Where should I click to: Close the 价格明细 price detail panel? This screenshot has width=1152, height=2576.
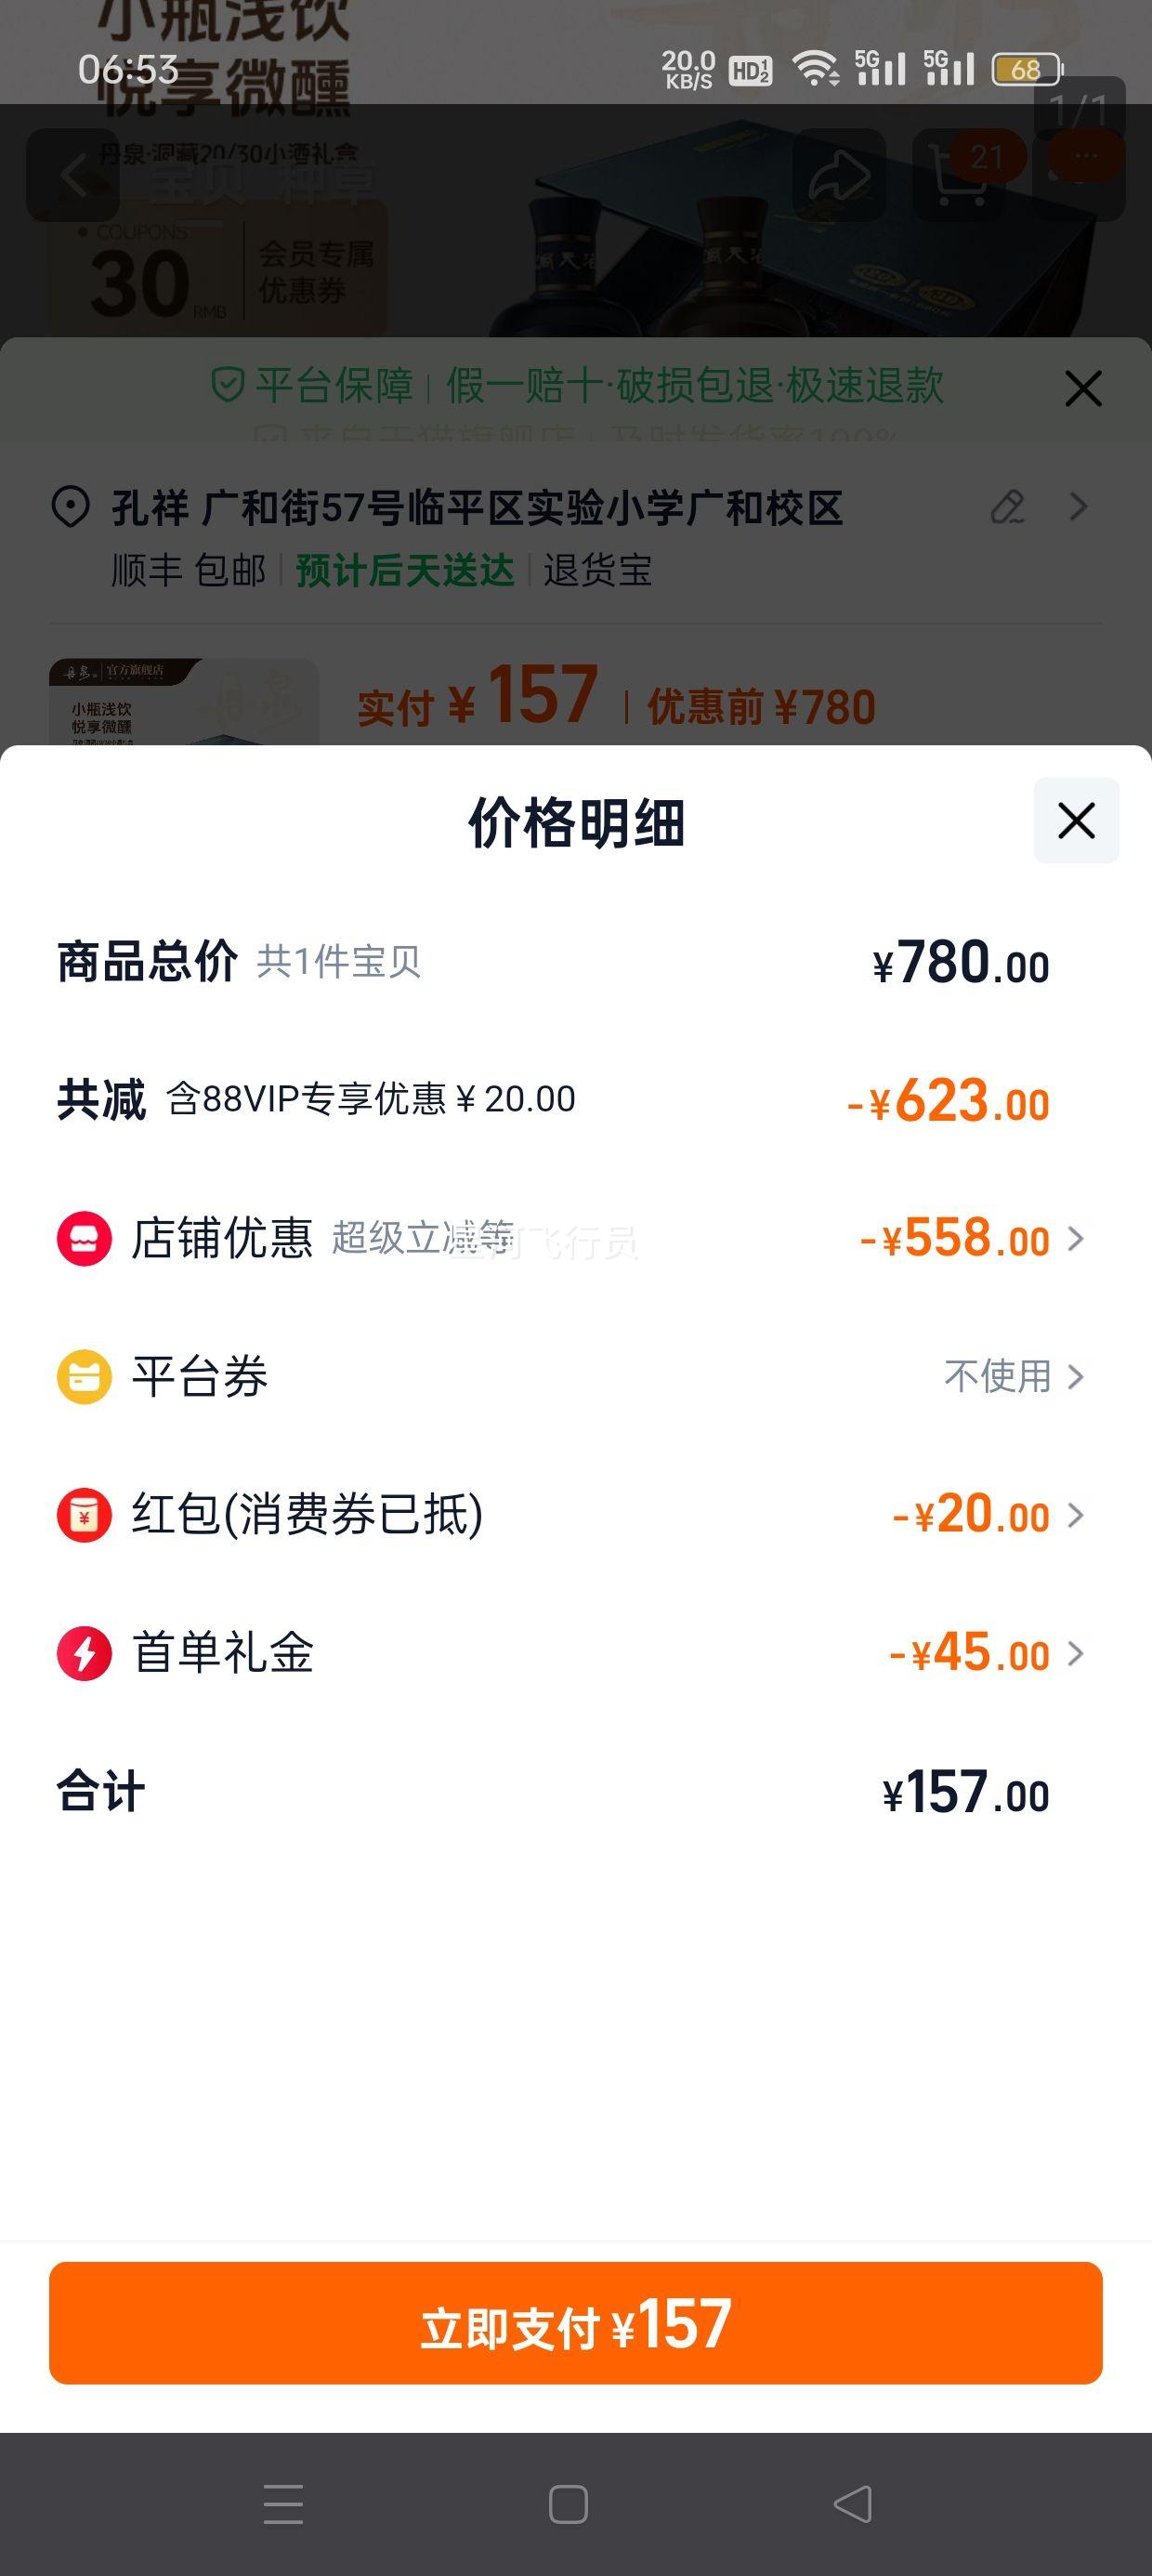pos(1076,820)
